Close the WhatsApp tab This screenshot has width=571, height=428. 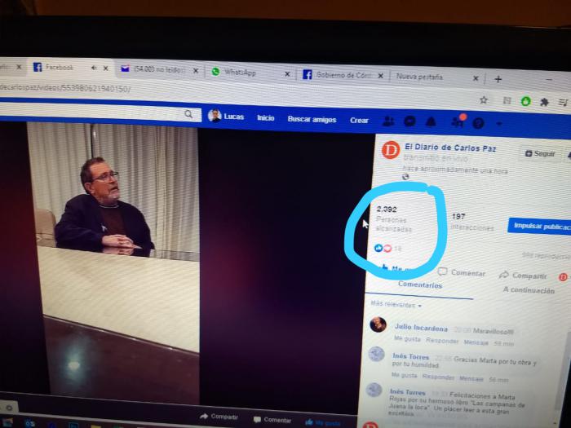[287, 74]
